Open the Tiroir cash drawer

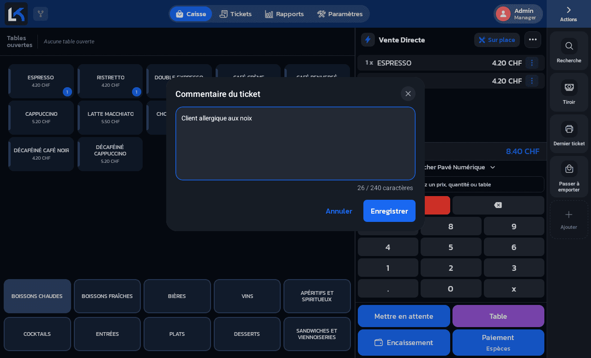pyautogui.click(x=569, y=87)
